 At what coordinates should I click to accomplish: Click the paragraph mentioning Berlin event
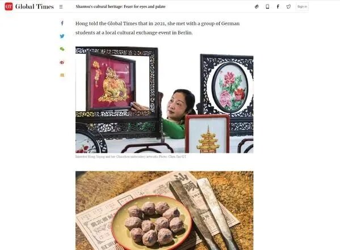[x=157, y=28]
